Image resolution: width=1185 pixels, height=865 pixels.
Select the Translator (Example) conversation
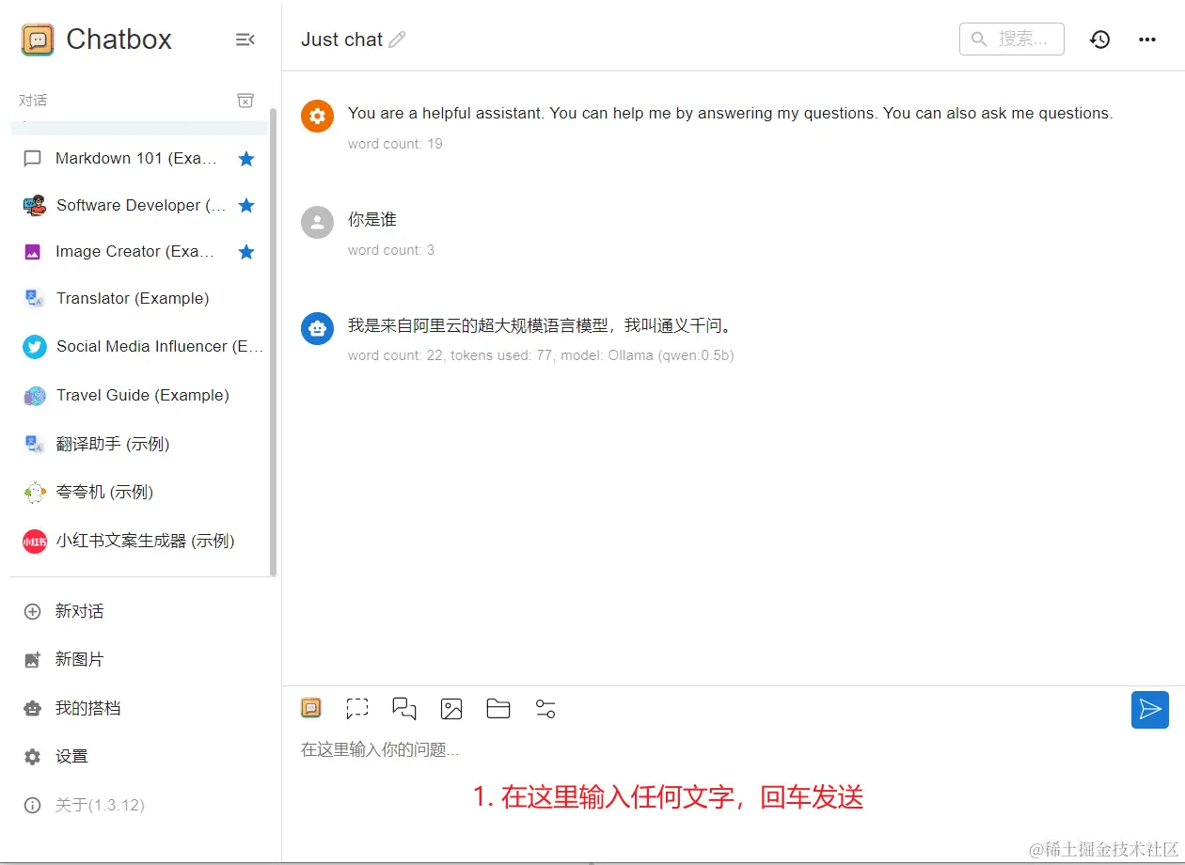pyautogui.click(x=139, y=298)
